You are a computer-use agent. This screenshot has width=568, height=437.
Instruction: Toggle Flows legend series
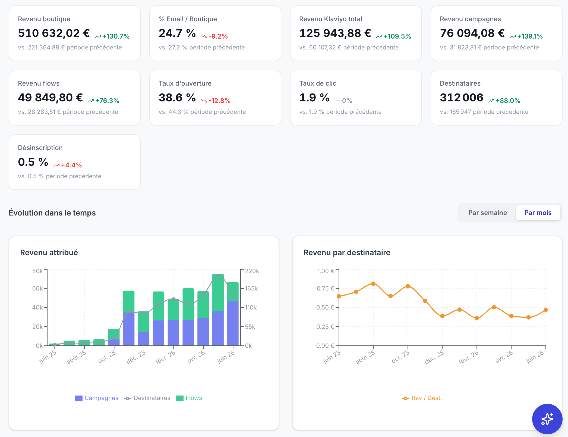(x=189, y=398)
